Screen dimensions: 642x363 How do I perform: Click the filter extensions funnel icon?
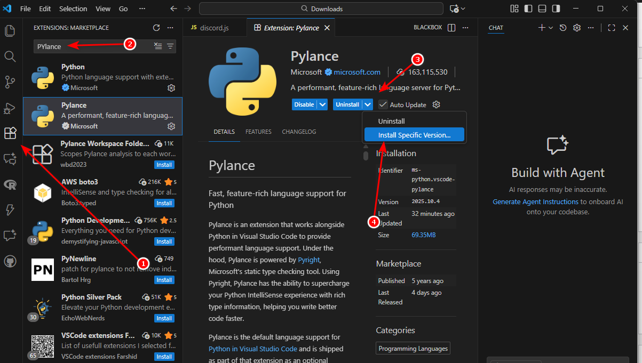(170, 46)
